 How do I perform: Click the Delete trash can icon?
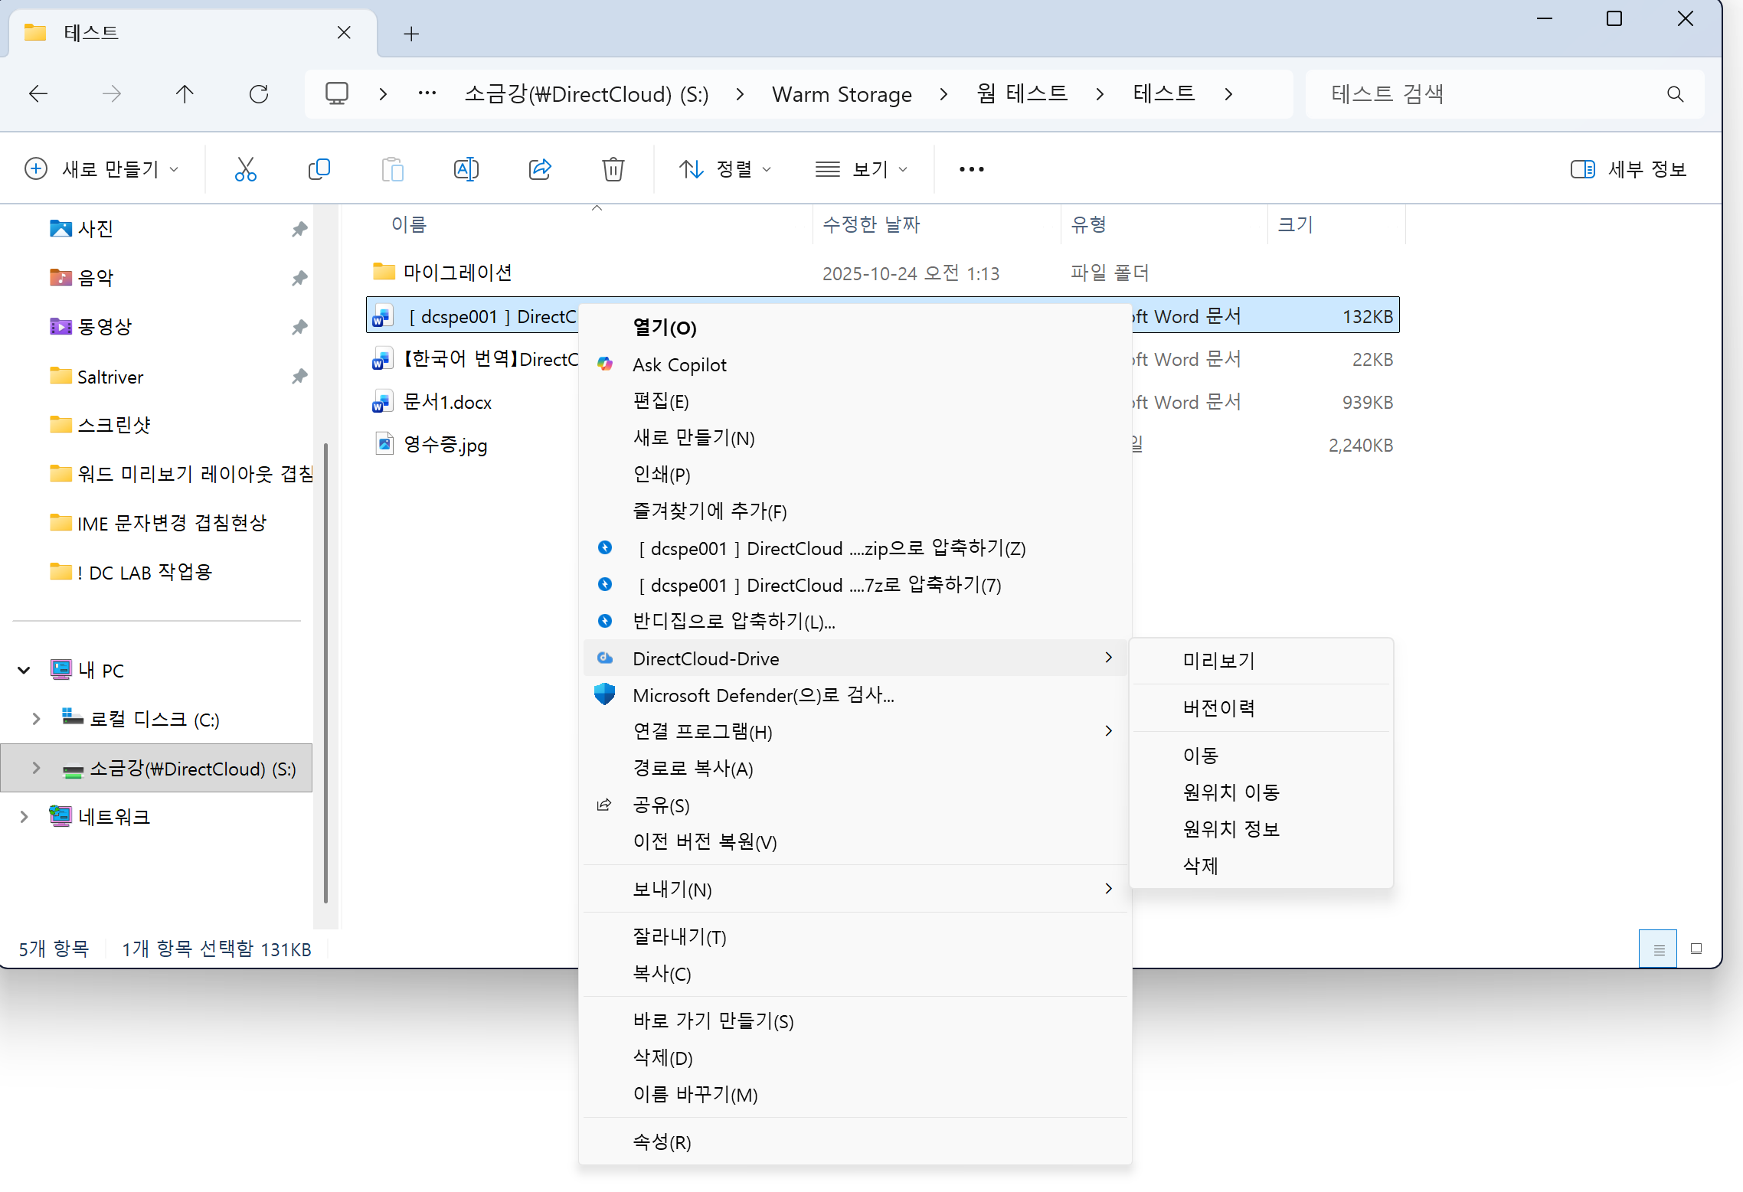613,169
